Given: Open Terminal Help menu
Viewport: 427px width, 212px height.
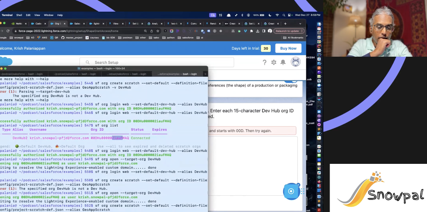Looking at the screenshot, I should click(60, 15).
